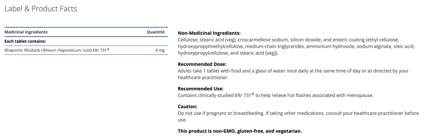This screenshot has height=139, width=425.
Task: Click 'hydroxypropylmethylcellulose' in the ingredients paragraph
Action: (210, 46)
